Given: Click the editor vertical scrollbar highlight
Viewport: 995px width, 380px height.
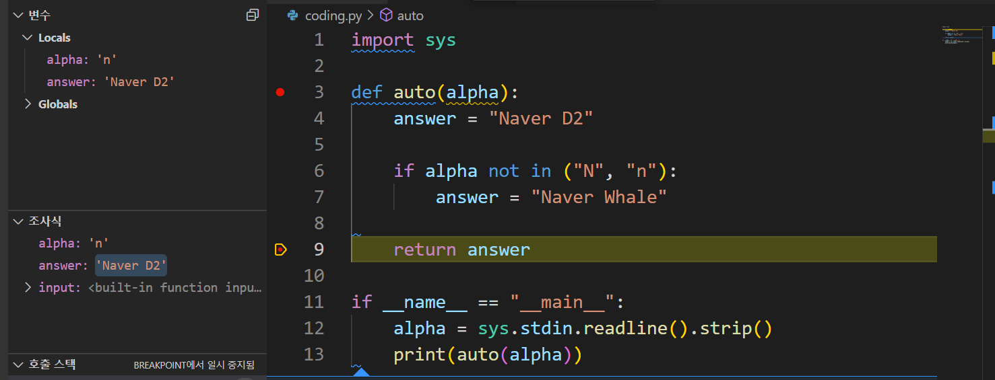Looking at the screenshot, I should [988, 136].
